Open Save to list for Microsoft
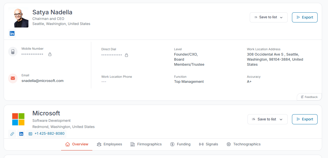This screenshot has height=158, width=328. pyautogui.click(x=267, y=119)
